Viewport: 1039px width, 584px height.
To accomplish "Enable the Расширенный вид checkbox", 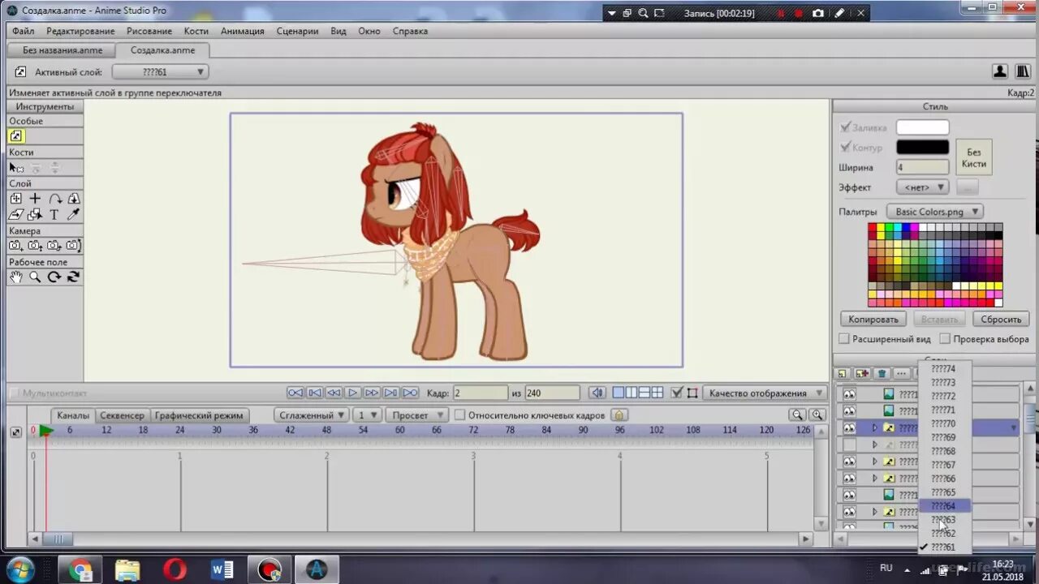I will point(844,339).
